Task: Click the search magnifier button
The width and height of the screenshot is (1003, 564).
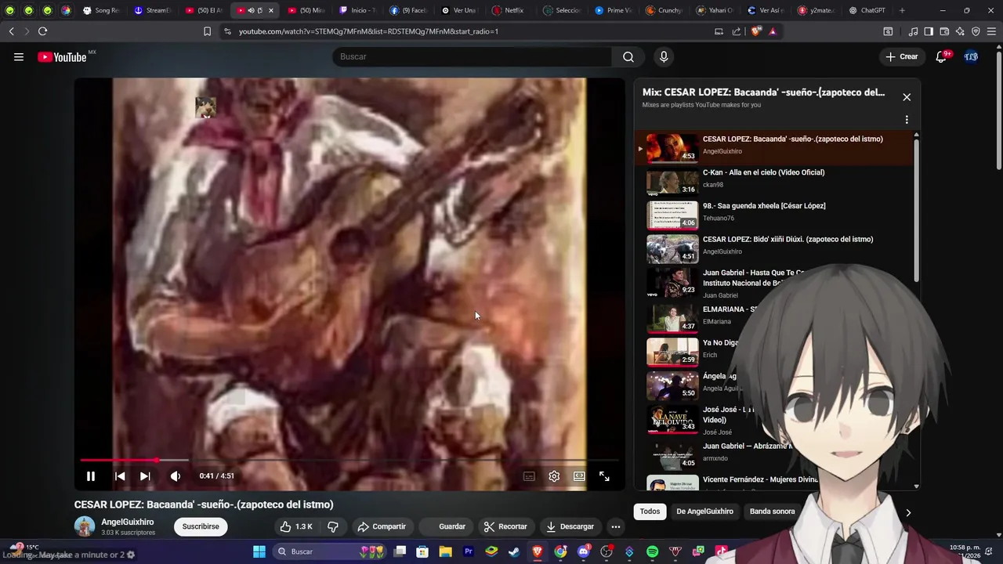Action: (628, 56)
